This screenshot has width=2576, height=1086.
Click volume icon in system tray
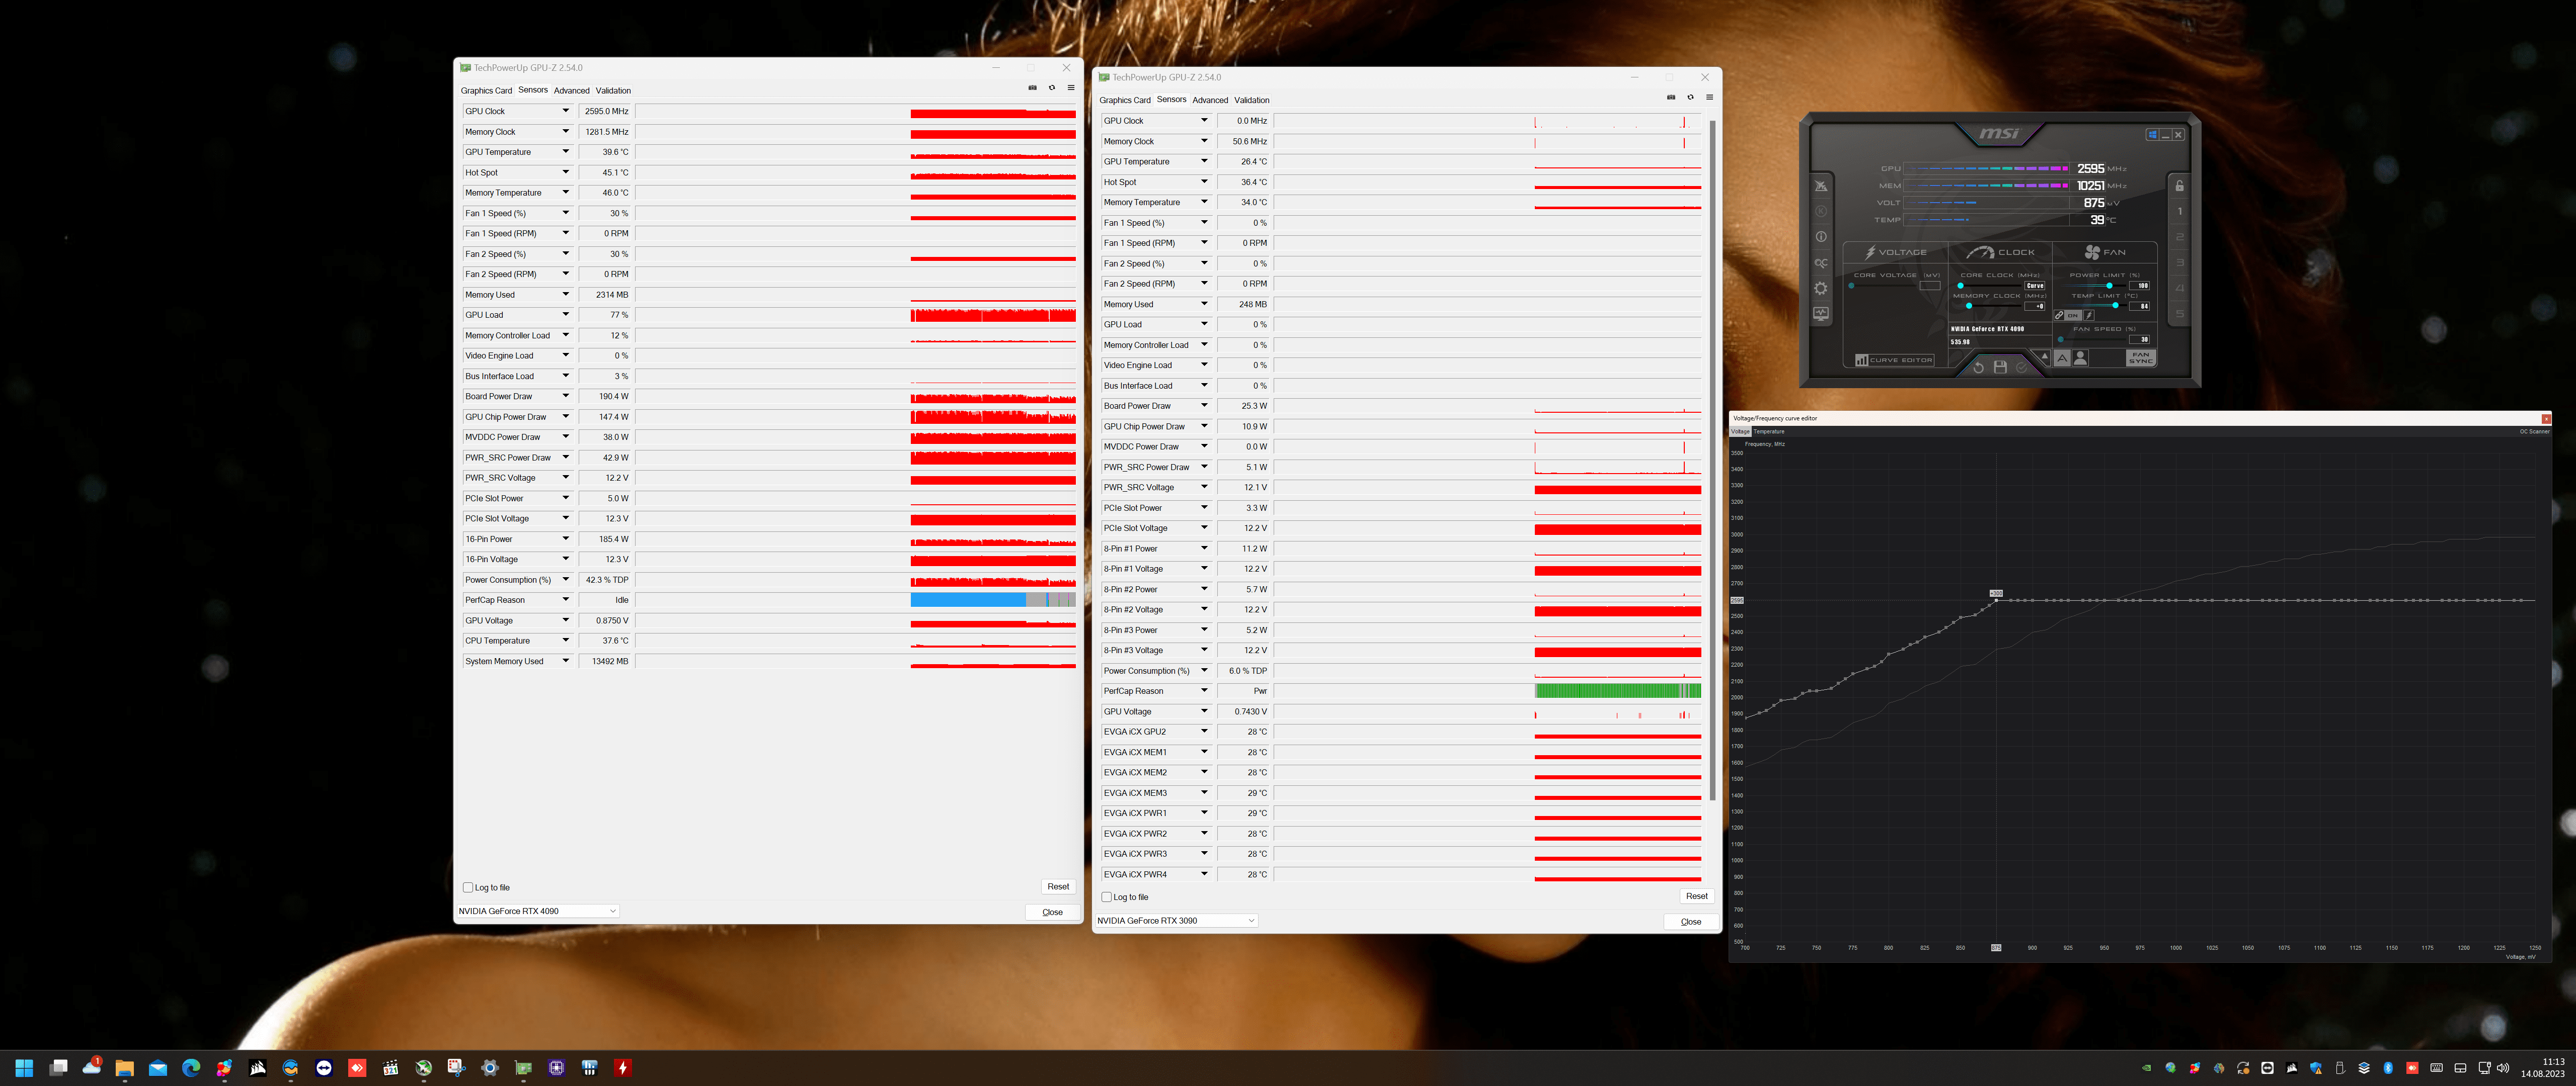click(x=2502, y=1068)
